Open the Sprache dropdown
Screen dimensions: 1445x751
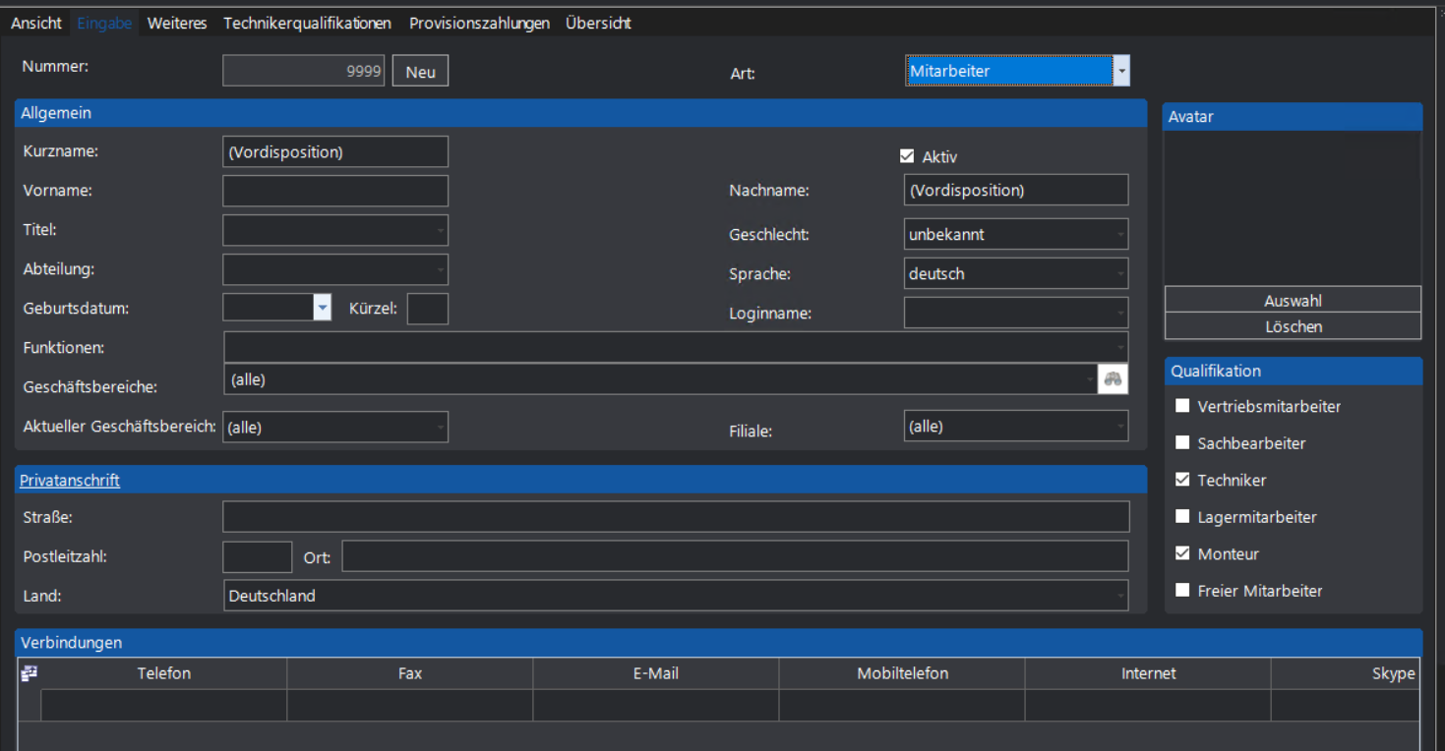click(1120, 274)
